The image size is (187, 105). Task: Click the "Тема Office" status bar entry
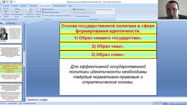(x=12, y=104)
